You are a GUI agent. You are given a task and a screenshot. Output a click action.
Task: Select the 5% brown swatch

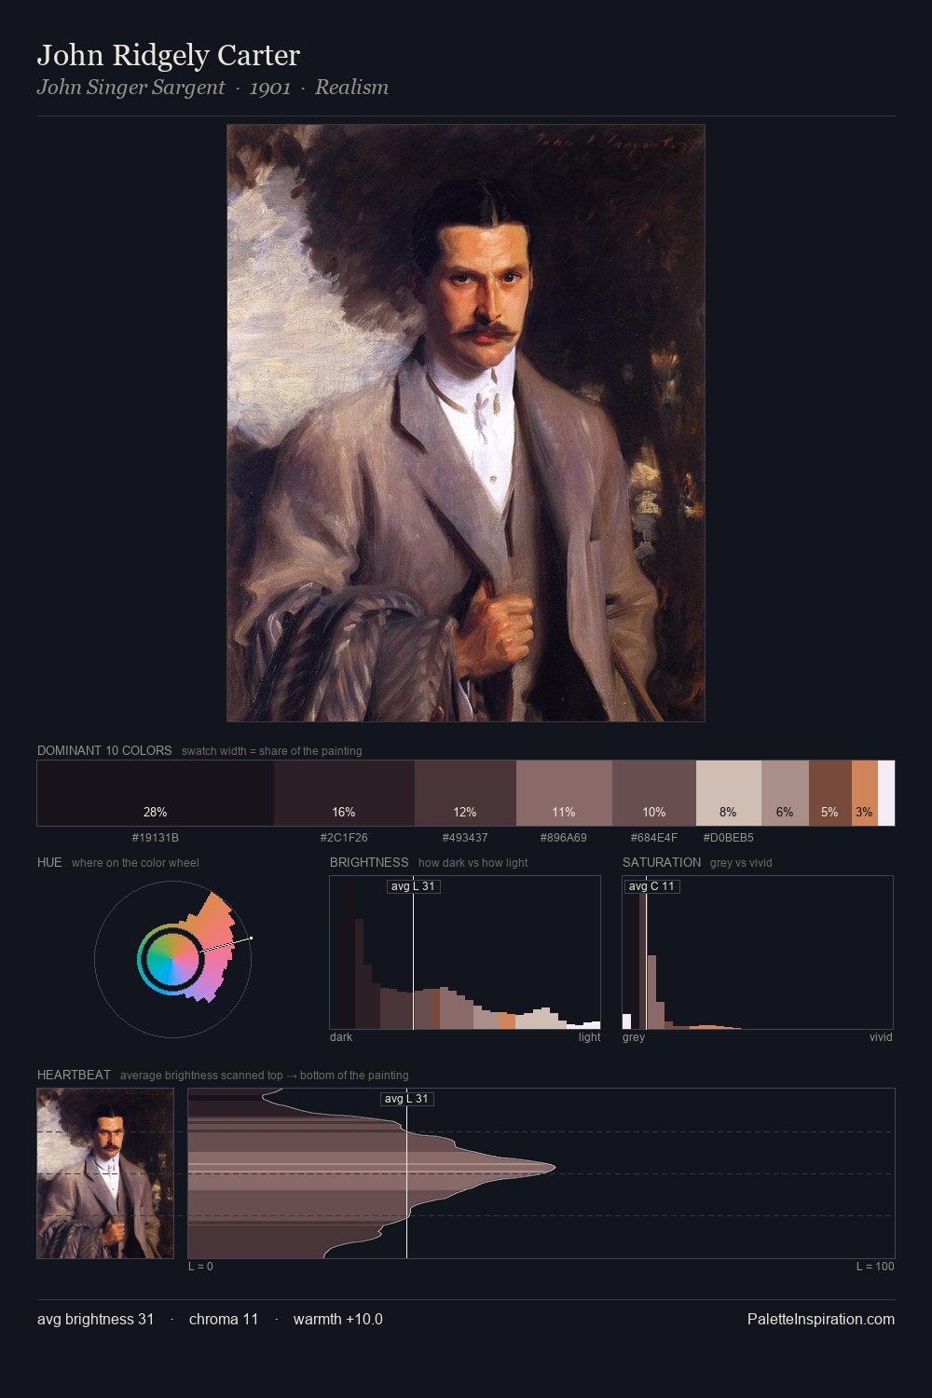point(830,793)
